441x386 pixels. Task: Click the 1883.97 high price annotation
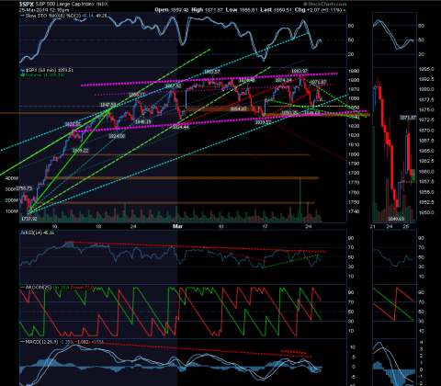pos(299,71)
